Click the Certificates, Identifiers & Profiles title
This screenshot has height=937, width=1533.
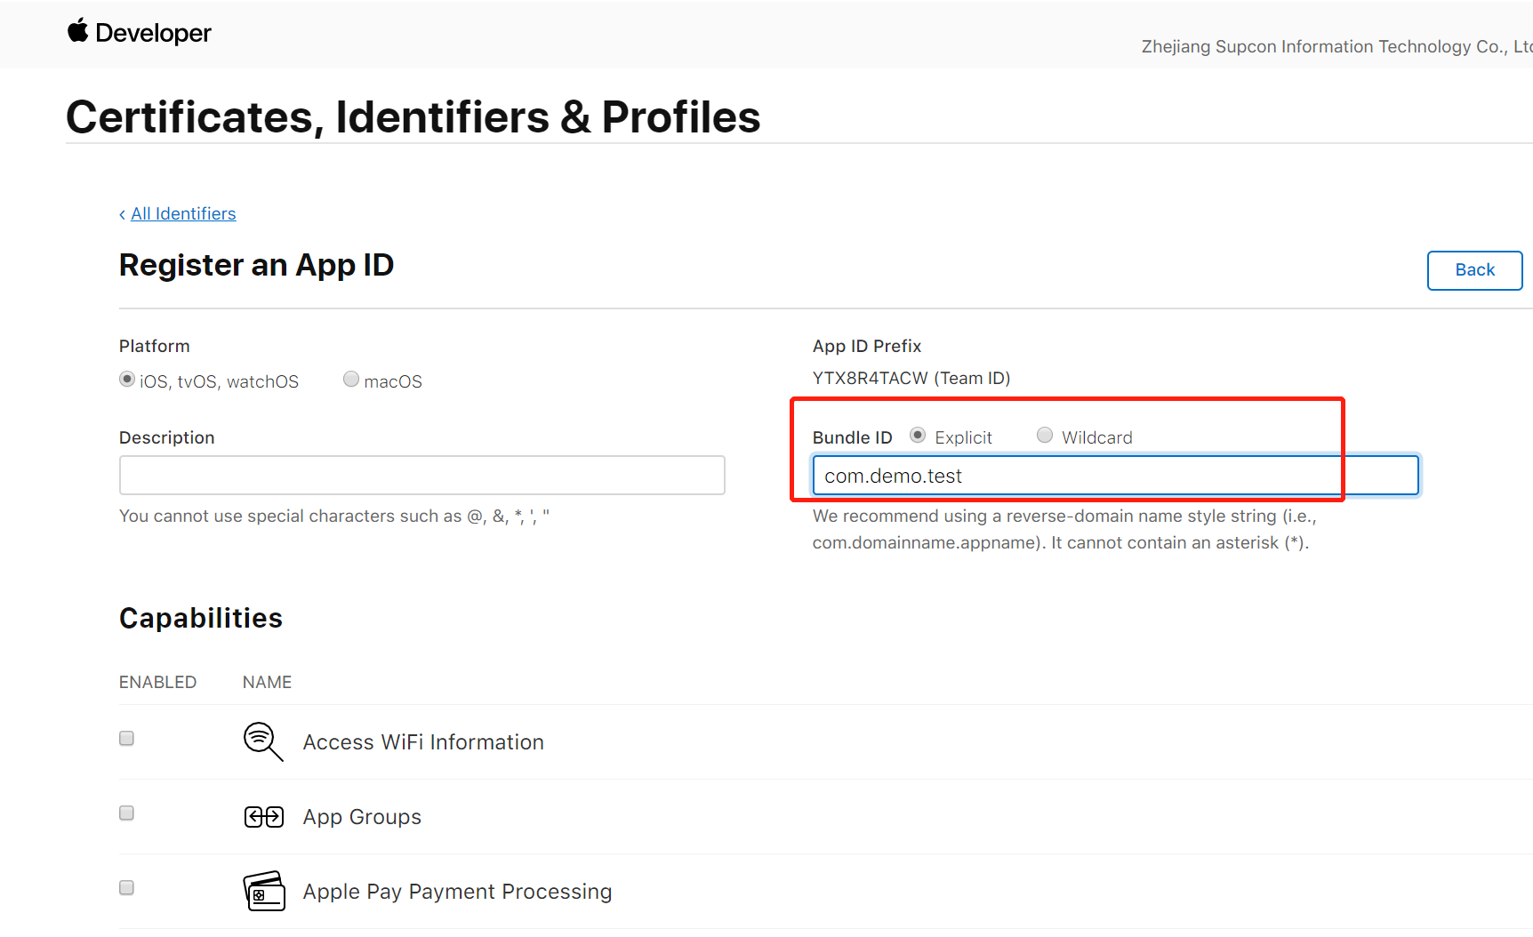pyautogui.click(x=413, y=117)
